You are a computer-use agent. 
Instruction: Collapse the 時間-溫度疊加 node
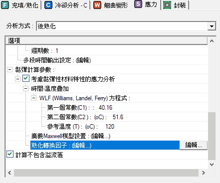25,89
